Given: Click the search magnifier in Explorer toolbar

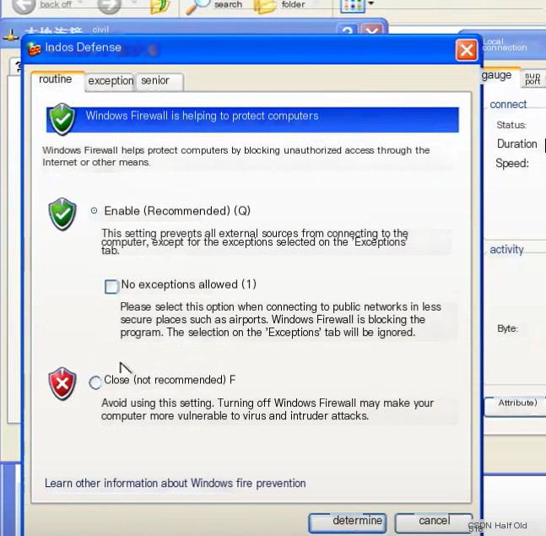Looking at the screenshot, I should (197, 6).
